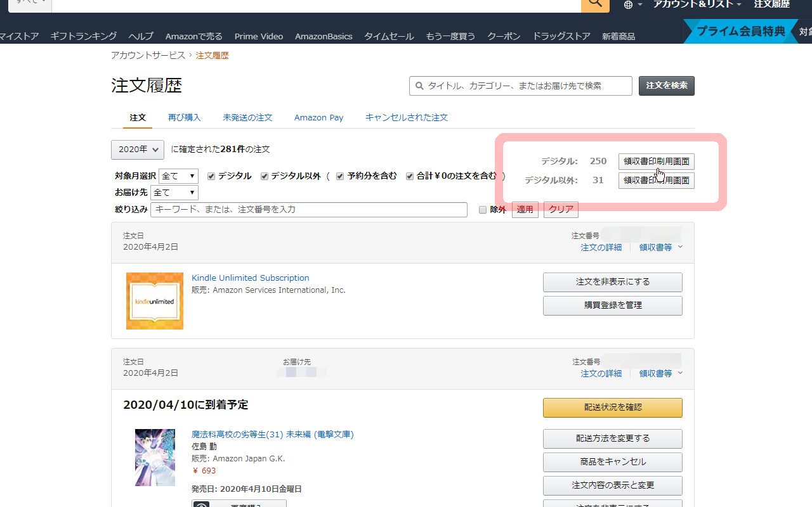This screenshot has height=507, width=812.
Task: Click the プライム会員特典 banner
Action: (740, 31)
